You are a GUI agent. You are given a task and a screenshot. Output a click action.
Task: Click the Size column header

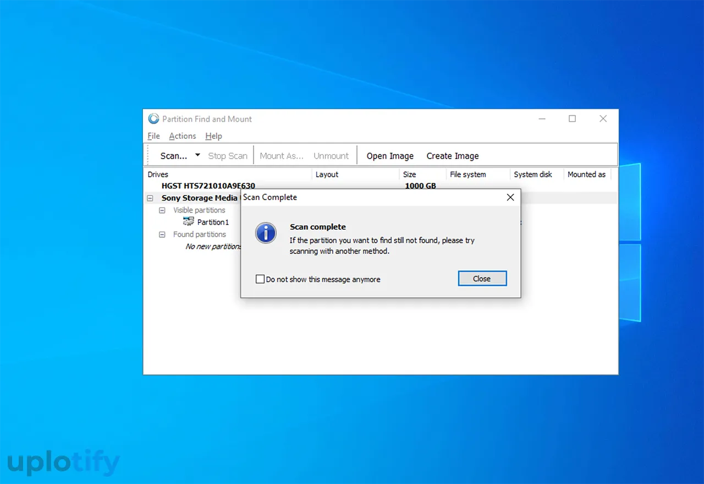click(409, 175)
